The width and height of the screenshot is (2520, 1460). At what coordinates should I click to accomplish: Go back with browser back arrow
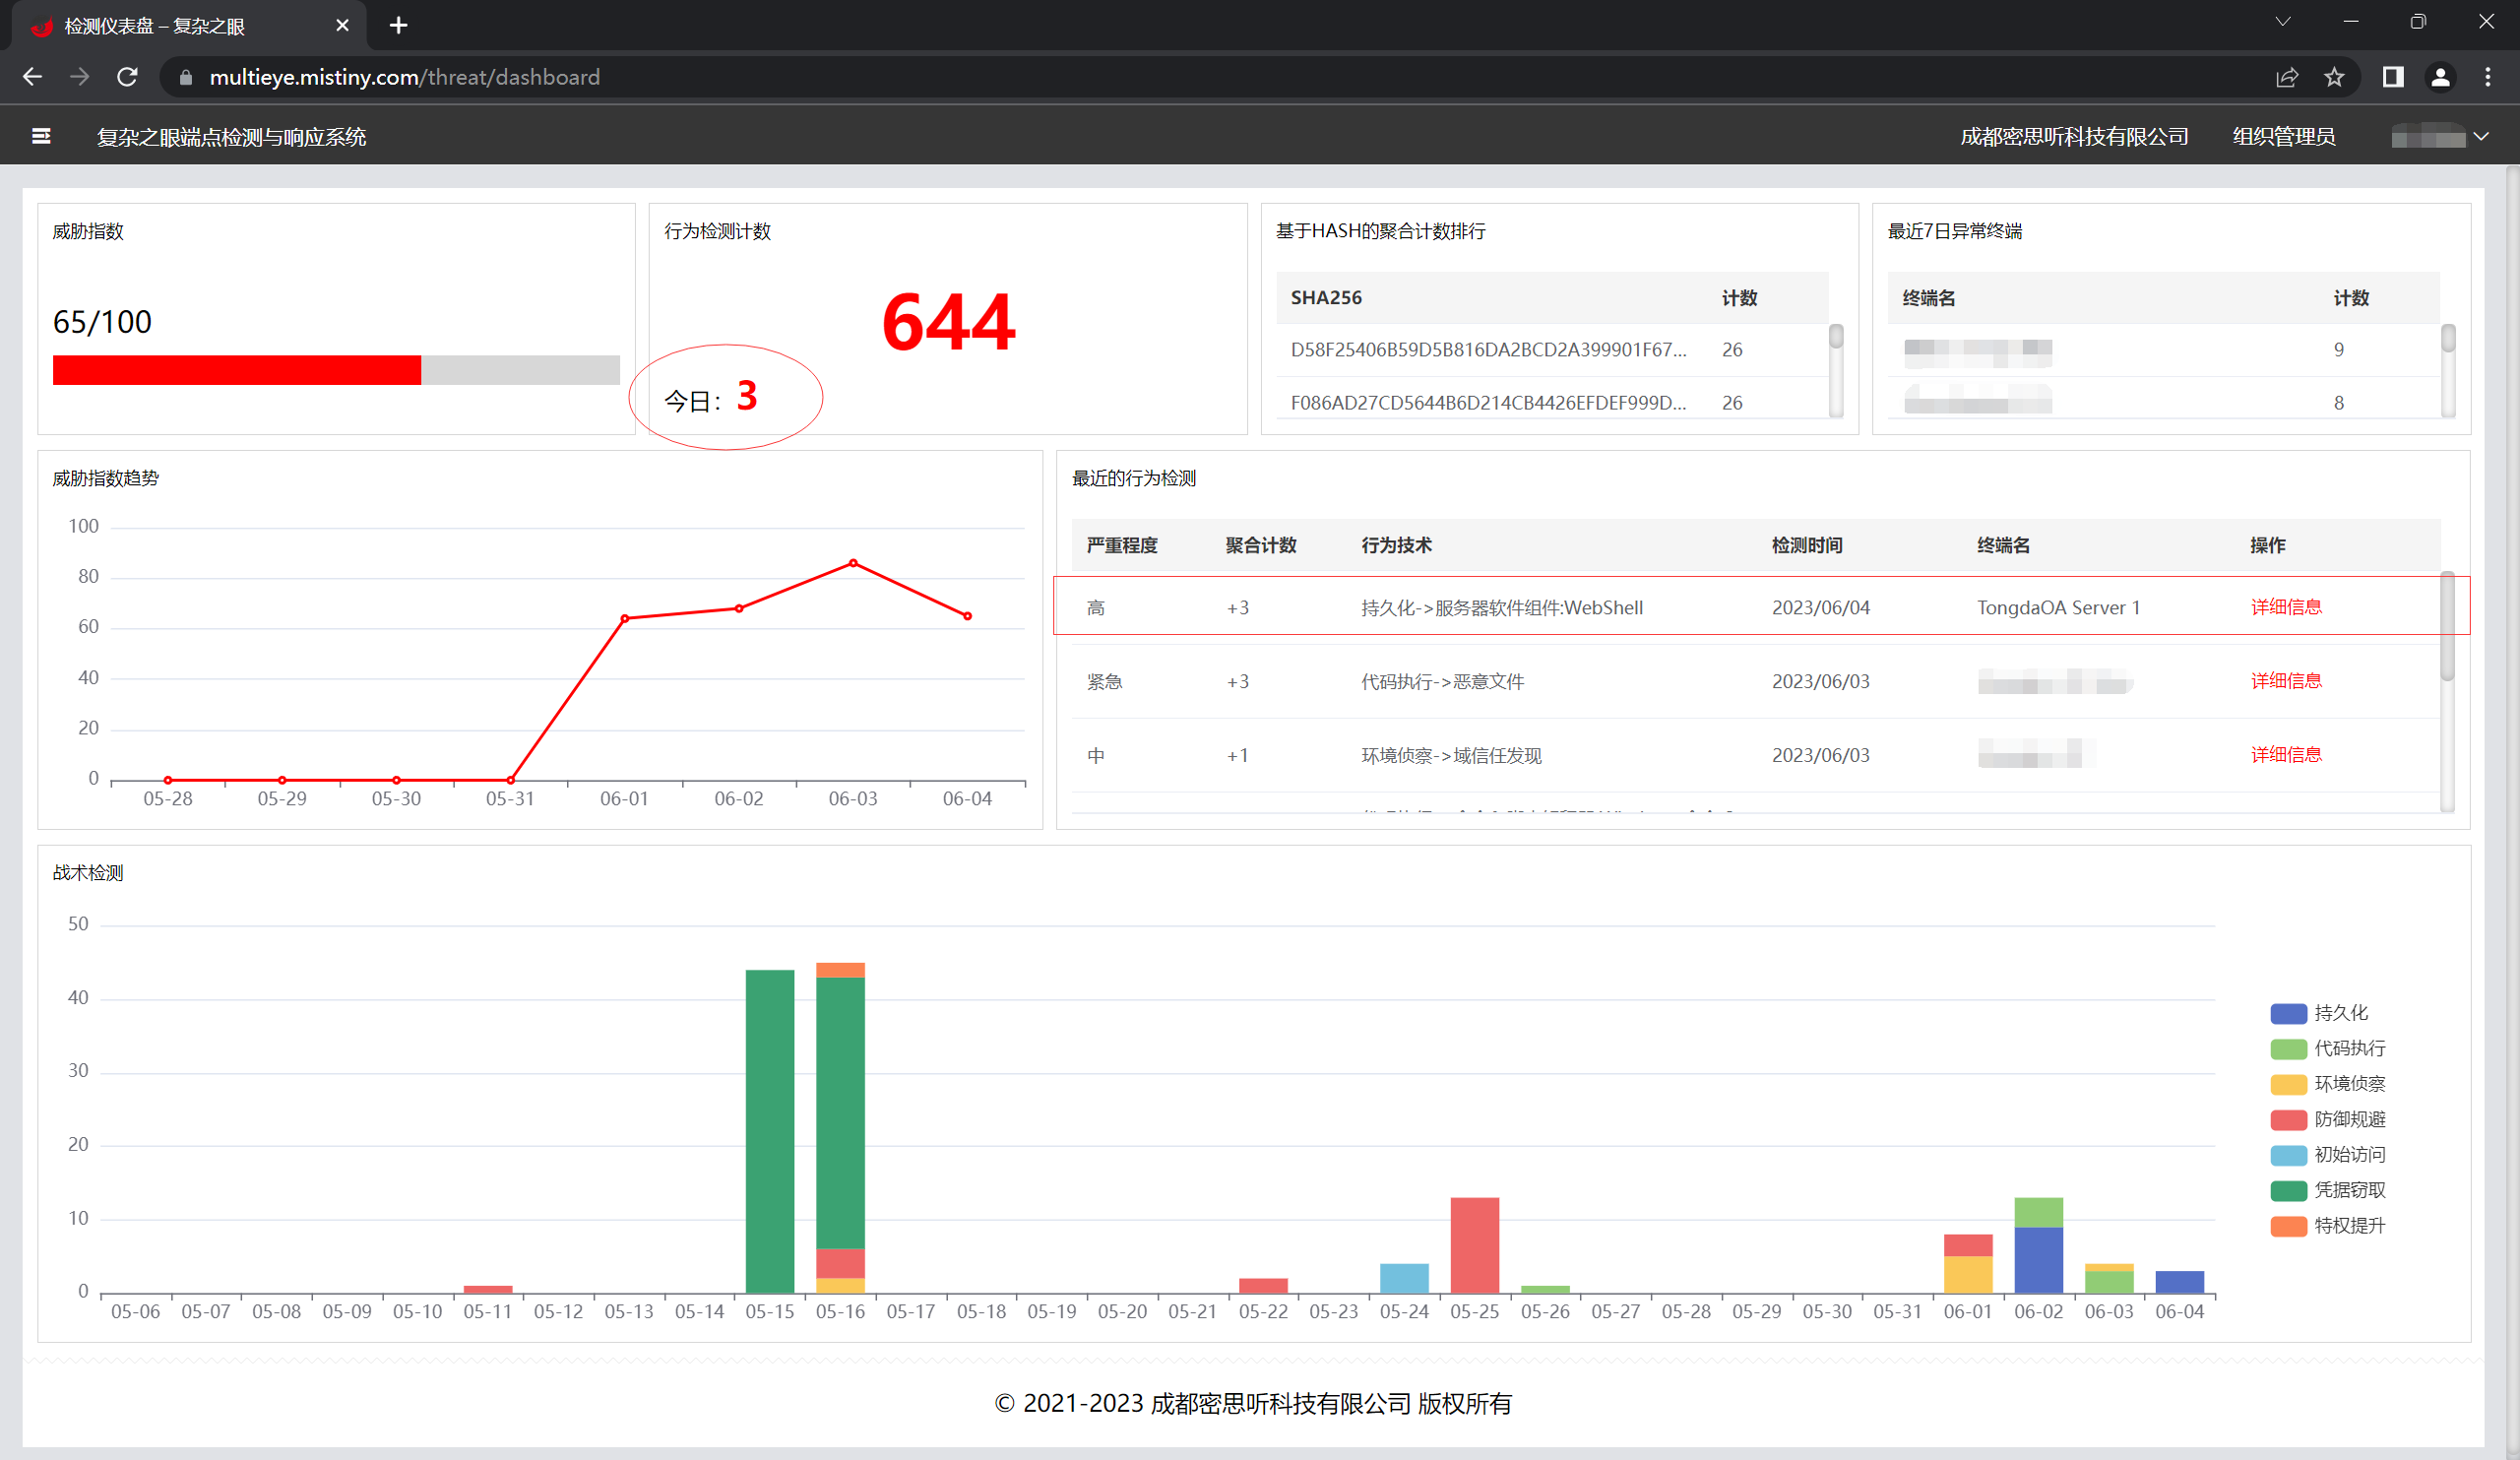click(32, 77)
